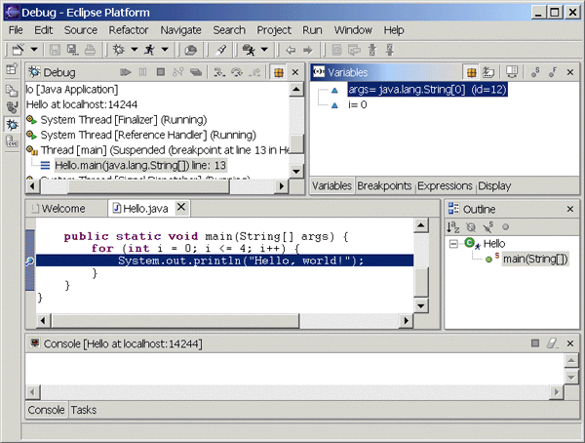The width and height of the screenshot is (585, 443).
Task: Switch to the Tasks tab
Action: click(83, 410)
